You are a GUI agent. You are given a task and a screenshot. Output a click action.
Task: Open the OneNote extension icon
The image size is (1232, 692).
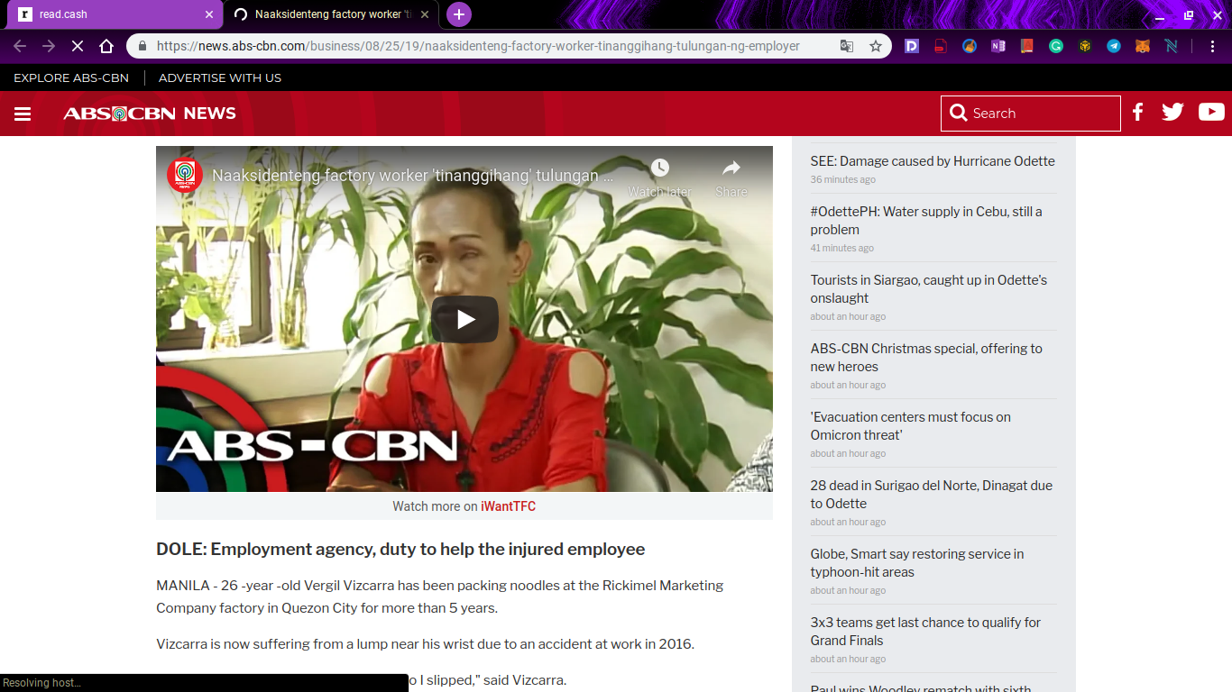point(998,46)
